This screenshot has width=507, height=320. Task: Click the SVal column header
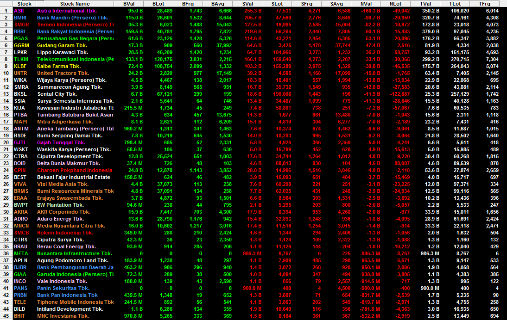(247, 4)
